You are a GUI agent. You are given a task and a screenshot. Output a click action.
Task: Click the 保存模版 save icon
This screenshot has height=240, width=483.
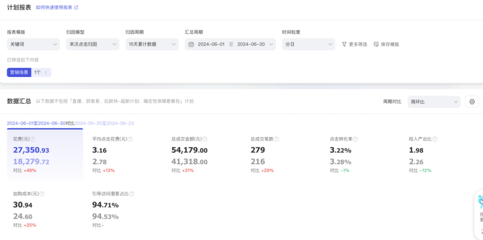tap(376, 44)
